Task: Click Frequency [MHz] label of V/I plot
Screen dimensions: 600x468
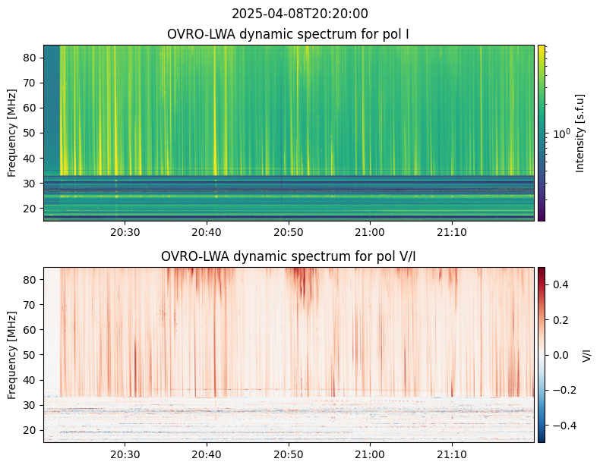Action: point(13,354)
